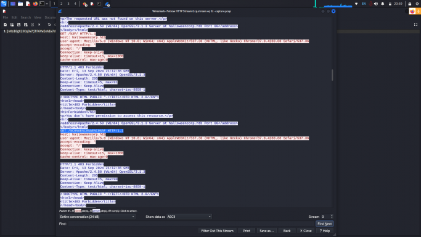421x237 pixels.
Task: Click the Wireshark shark-fin taskbar icon
Action: [x=107, y=4]
